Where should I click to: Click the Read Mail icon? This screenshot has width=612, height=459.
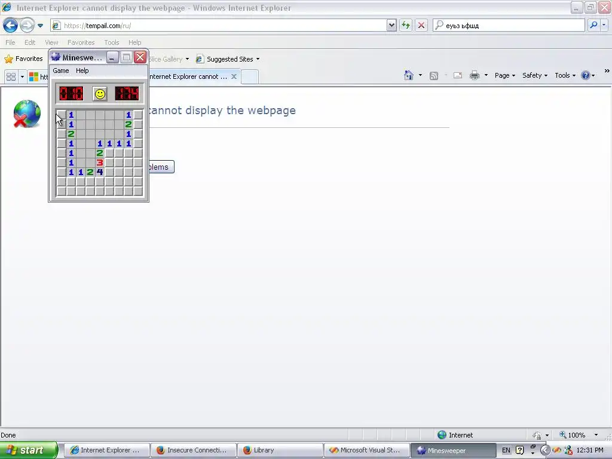point(458,75)
